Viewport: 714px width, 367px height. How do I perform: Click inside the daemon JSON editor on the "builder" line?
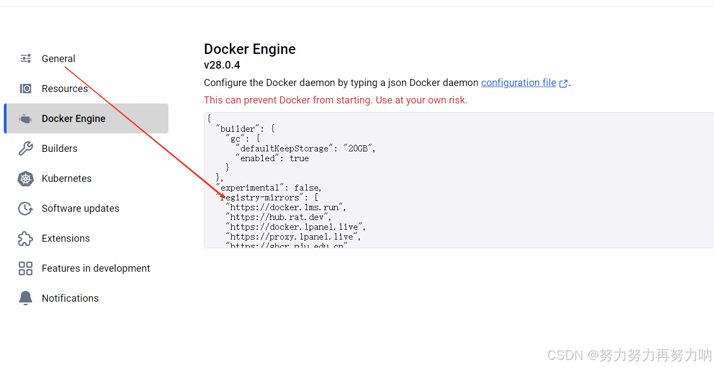pyautogui.click(x=245, y=129)
